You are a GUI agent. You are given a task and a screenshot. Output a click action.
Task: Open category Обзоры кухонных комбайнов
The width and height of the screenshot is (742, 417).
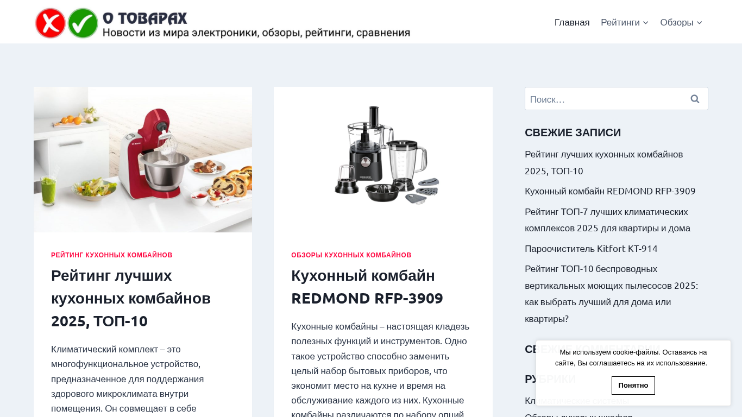351,255
